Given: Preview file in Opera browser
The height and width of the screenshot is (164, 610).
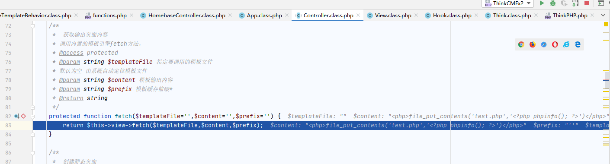Looking at the screenshot, I should (555, 44).
